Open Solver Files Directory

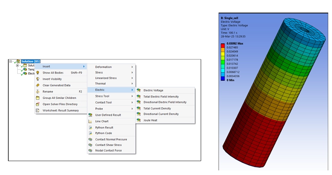point(60,104)
